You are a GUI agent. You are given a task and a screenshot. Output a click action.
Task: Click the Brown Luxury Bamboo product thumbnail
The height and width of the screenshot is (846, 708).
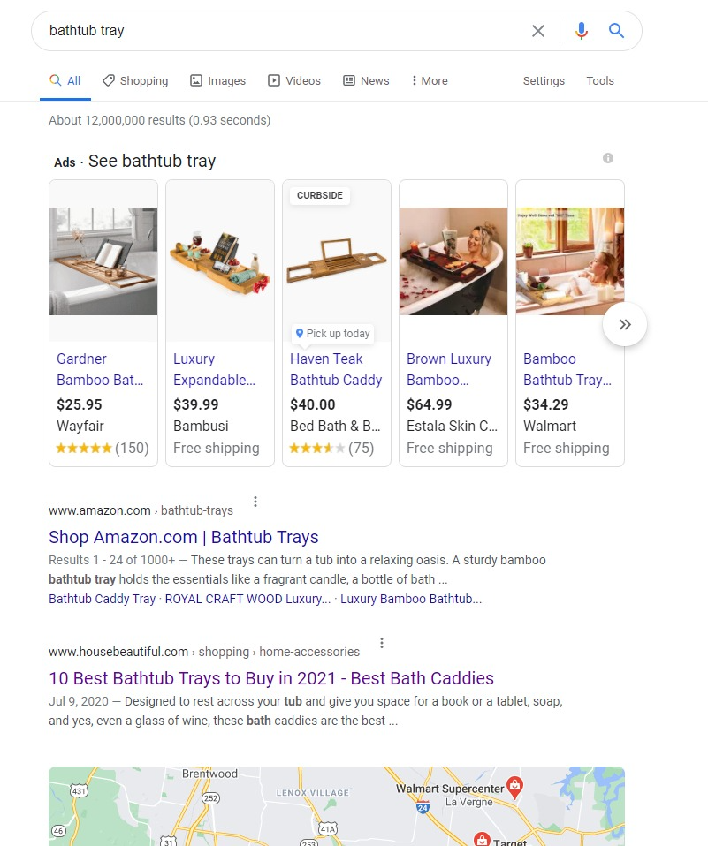tap(453, 261)
